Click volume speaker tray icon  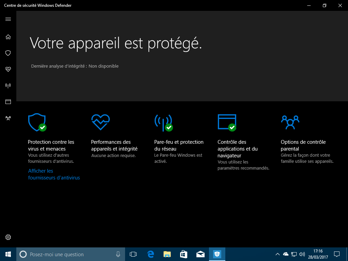click(x=302, y=254)
